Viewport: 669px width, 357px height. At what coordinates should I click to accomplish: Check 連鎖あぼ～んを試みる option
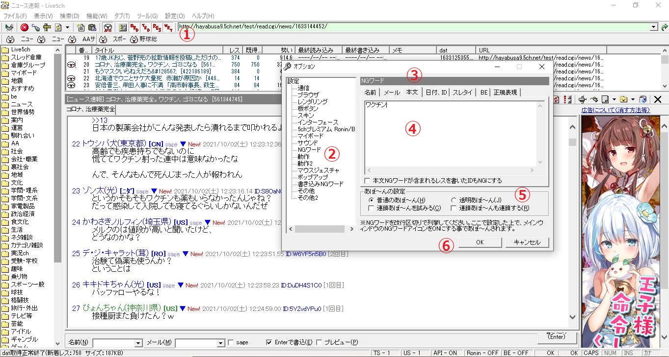pyautogui.click(x=371, y=208)
